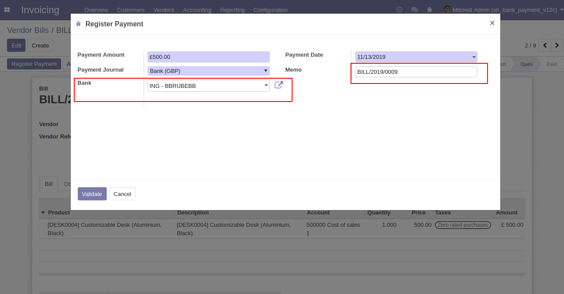Click the Taxes column header
Viewport: 564px width, 294px height.
443,212
